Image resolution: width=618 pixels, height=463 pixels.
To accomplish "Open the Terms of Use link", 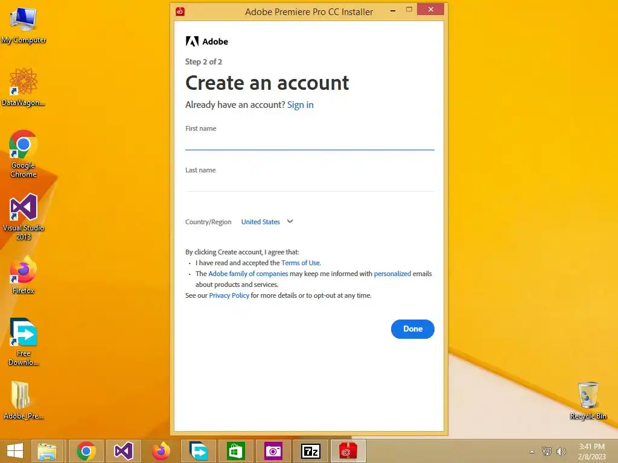I will [x=301, y=263].
